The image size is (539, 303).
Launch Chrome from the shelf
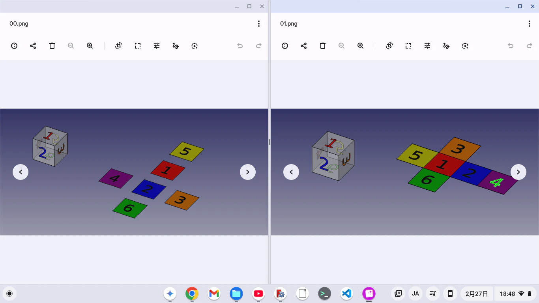coord(192,294)
